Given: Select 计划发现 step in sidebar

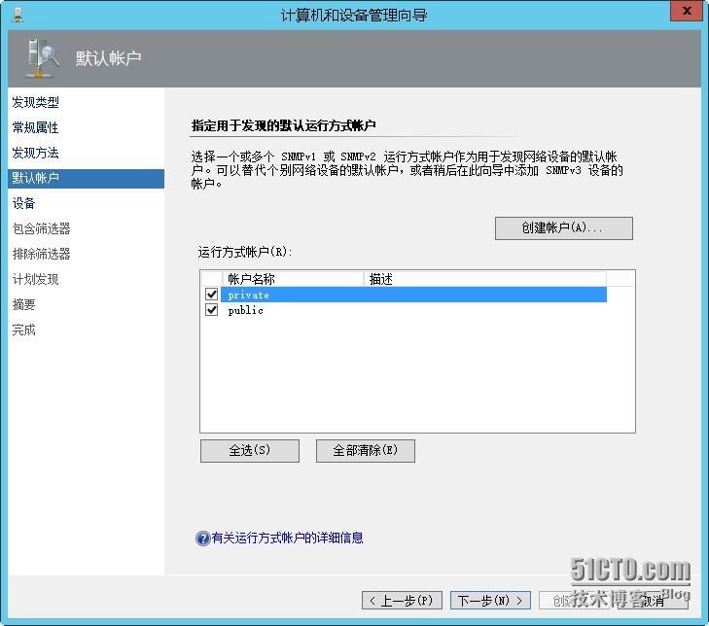Looking at the screenshot, I should point(35,279).
